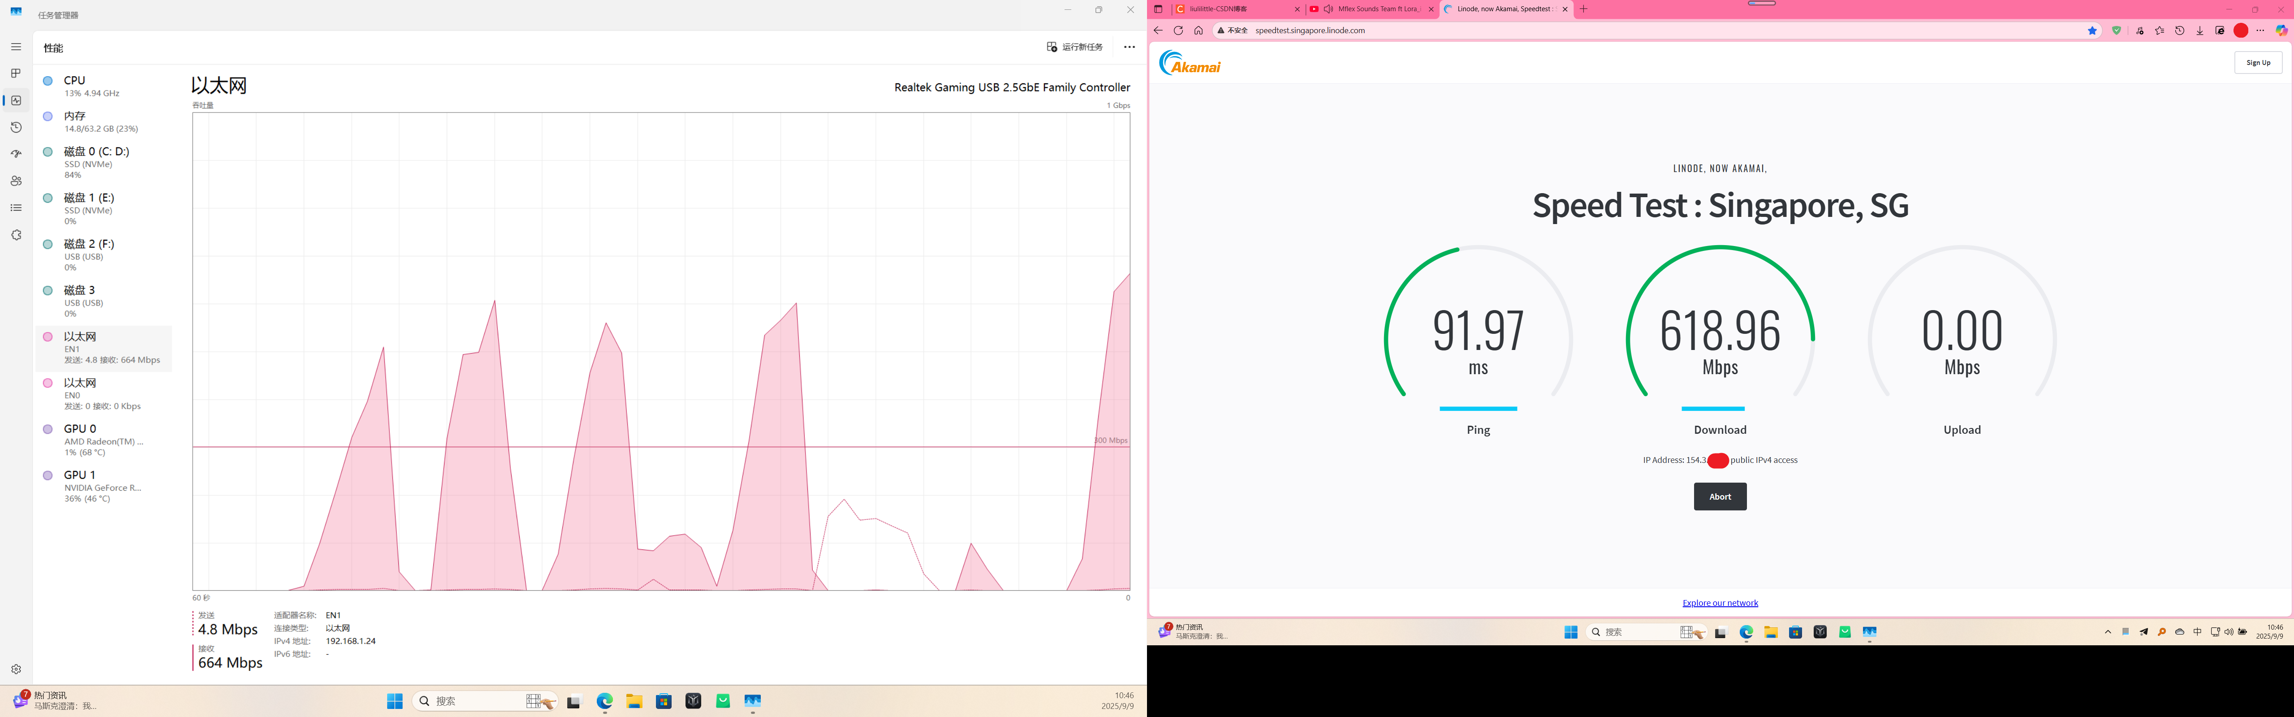Go back in the browser

1158,30
